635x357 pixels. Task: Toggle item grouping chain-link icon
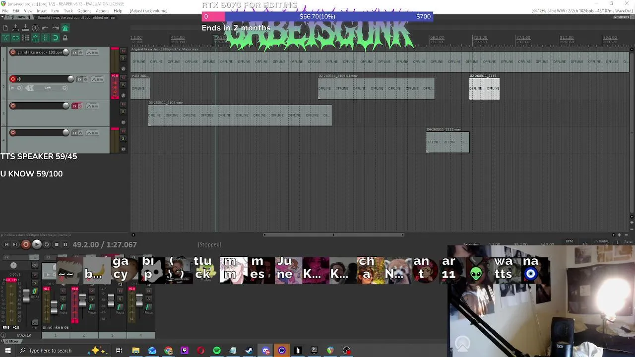pos(15,38)
